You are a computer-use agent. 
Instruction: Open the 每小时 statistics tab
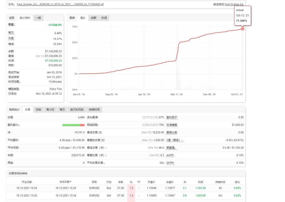point(50,109)
